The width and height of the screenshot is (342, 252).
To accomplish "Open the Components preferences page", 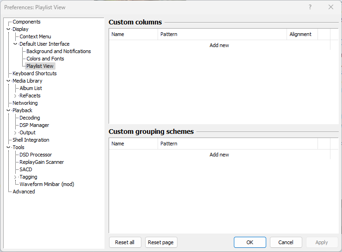I will [x=26, y=22].
